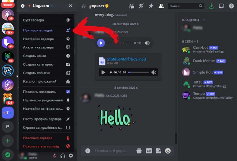Open user settings gear icon
This screenshot has height=161, width=237.
71,156
